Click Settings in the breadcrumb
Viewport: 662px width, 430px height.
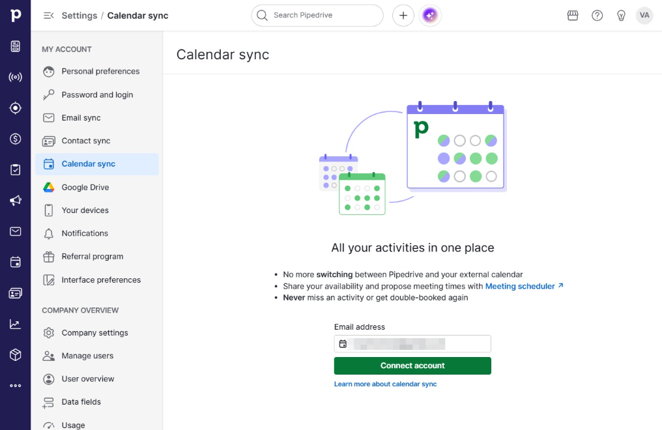tap(79, 16)
